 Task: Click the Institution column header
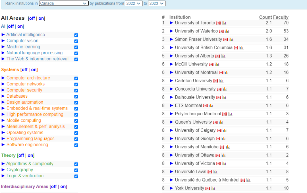(x=180, y=17)
